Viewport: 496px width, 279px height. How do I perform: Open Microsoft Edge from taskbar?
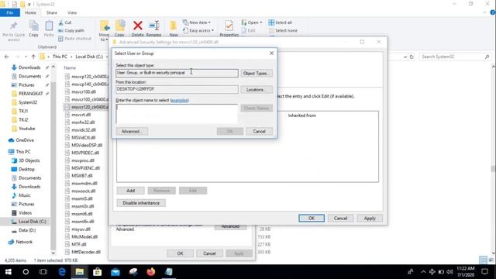pyautogui.click(x=62, y=272)
